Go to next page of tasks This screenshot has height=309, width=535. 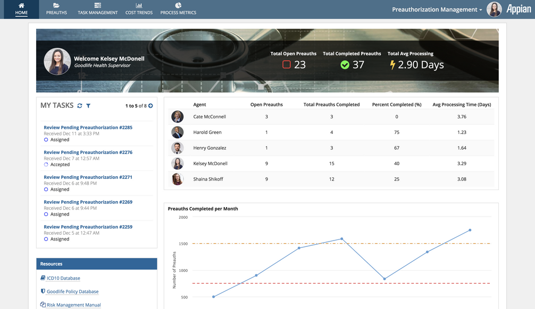tap(151, 106)
